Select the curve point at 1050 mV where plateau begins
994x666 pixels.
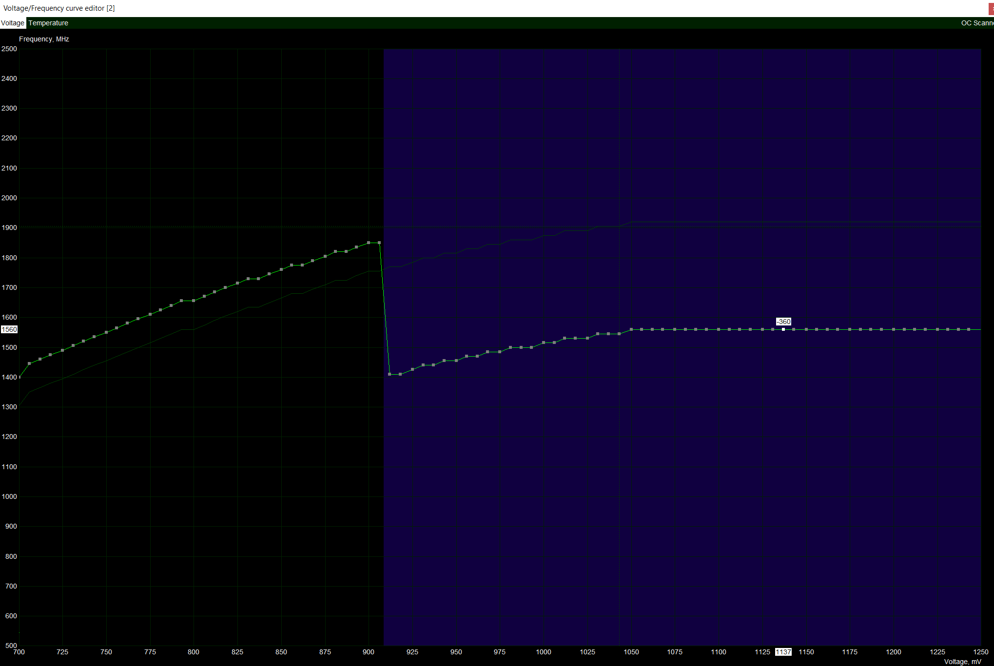(x=631, y=329)
